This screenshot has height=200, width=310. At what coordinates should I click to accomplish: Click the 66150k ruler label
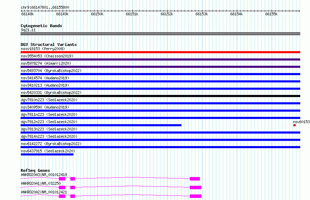pyautogui.click(x=97, y=14)
